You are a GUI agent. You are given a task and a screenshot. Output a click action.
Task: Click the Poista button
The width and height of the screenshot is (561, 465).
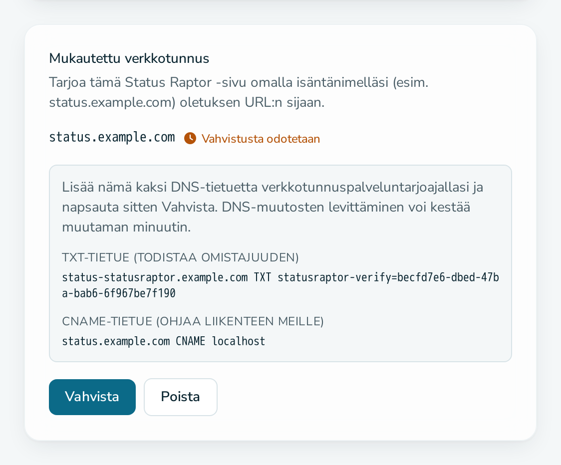pos(180,397)
